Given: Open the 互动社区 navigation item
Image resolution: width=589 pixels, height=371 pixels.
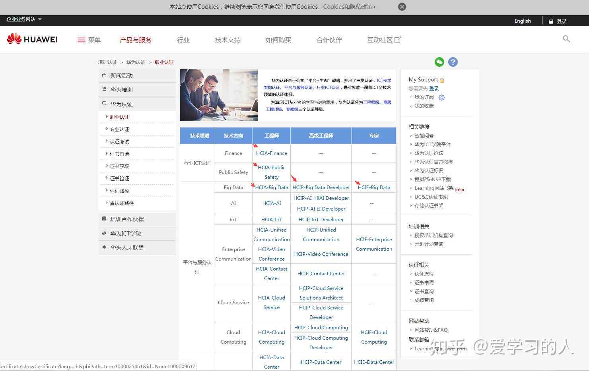Looking at the screenshot, I should (x=380, y=40).
